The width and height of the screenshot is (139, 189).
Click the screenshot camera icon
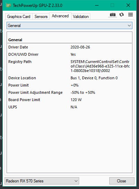pos(112,15)
